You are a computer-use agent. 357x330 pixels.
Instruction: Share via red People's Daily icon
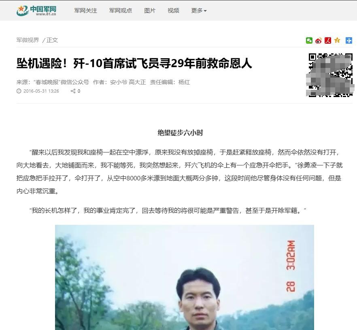327,40
